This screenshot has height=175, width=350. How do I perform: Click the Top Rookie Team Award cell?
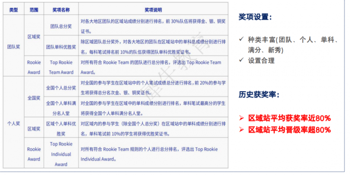[x=61, y=67]
